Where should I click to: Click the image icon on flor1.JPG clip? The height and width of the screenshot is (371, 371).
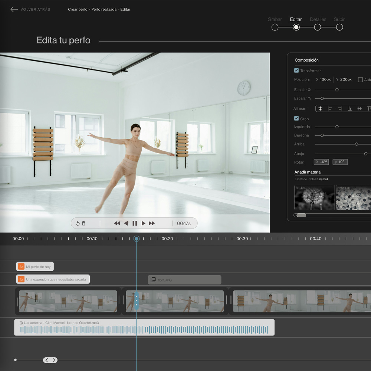pyautogui.click(x=153, y=280)
